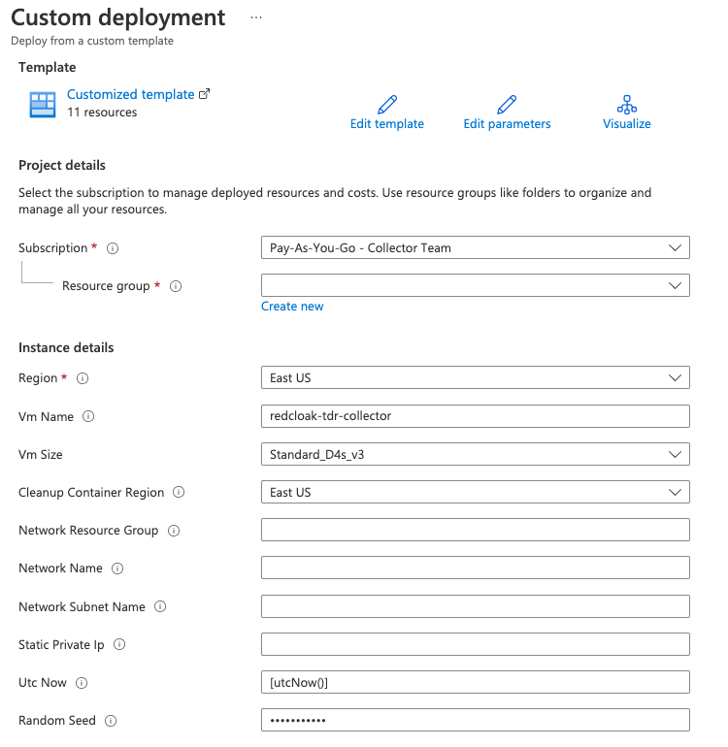This screenshot has height=747, width=728.
Task: Click the Edit template pencil icon
Action: [x=387, y=105]
